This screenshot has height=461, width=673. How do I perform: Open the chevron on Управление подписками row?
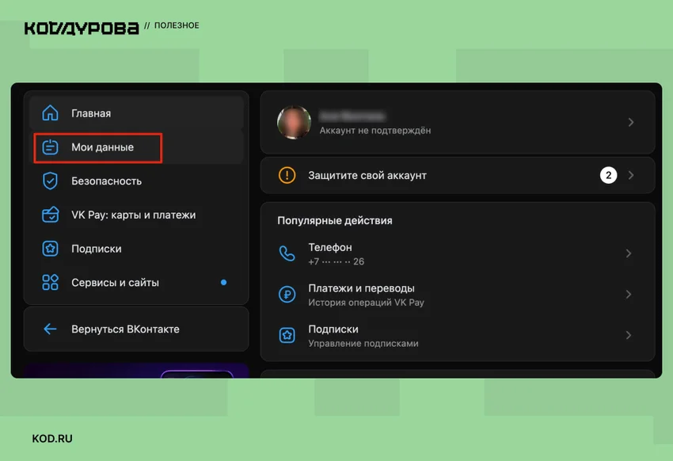pos(629,335)
